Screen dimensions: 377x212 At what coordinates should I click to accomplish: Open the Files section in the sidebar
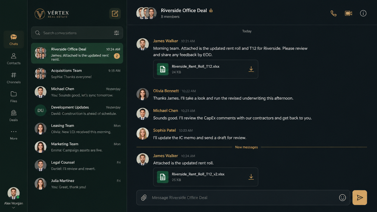[x=14, y=97]
